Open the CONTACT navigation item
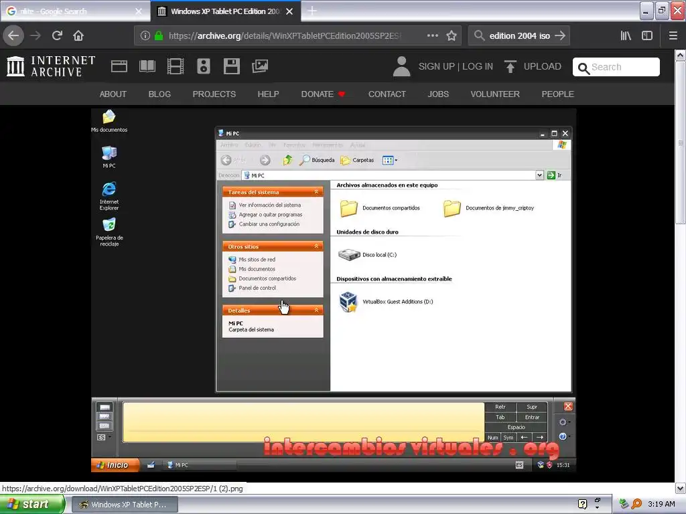 [387, 94]
